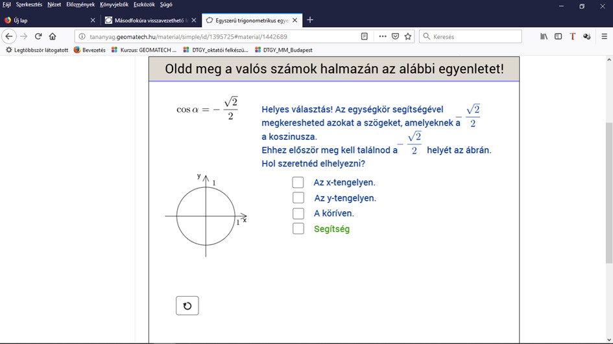Image resolution: width=613 pixels, height=344 pixels.
Task: Open a new tab with plus button
Action: pos(310,20)
